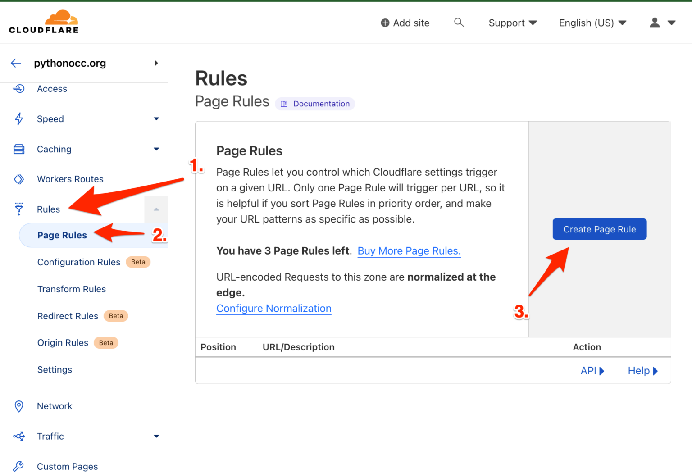Select the Network location pin icon
The image size is (692, 473).
(x=19, y=406)
